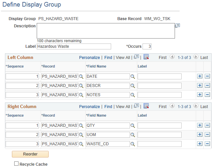Click the PS_HAZARD_WASTE display group value
This screenshot has height=168, width=213.
pos(59,19)
